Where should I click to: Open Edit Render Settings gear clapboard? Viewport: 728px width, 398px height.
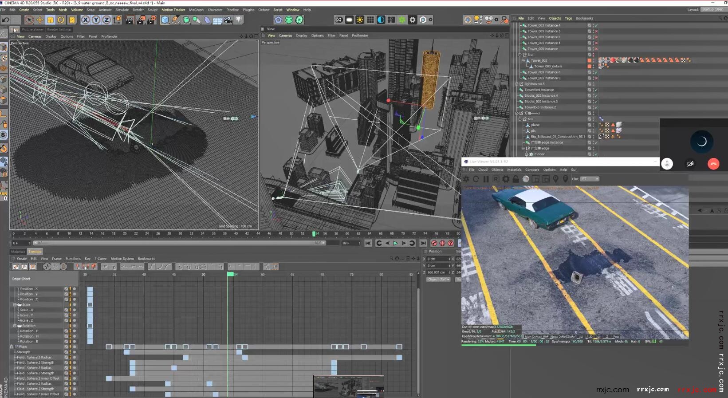tap(152, 20)
